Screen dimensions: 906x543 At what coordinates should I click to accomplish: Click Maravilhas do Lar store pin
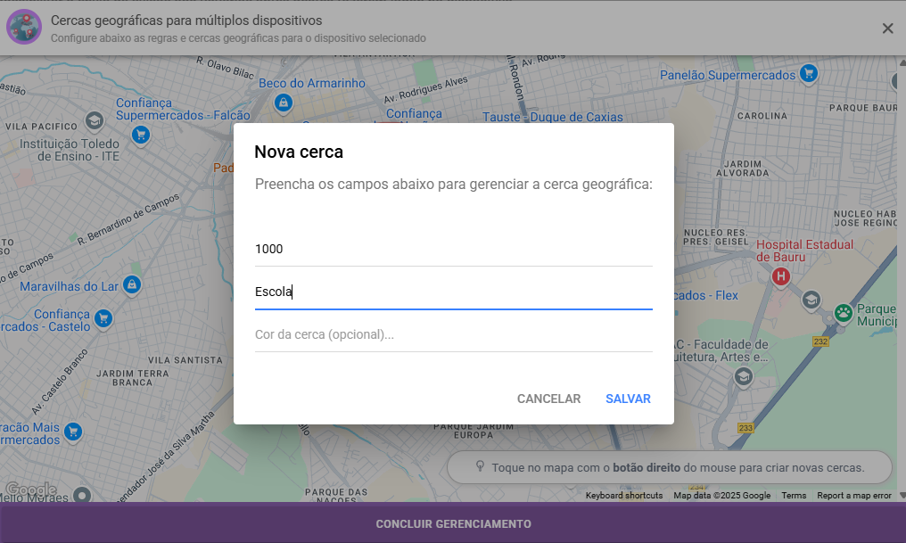pos(132,286)
